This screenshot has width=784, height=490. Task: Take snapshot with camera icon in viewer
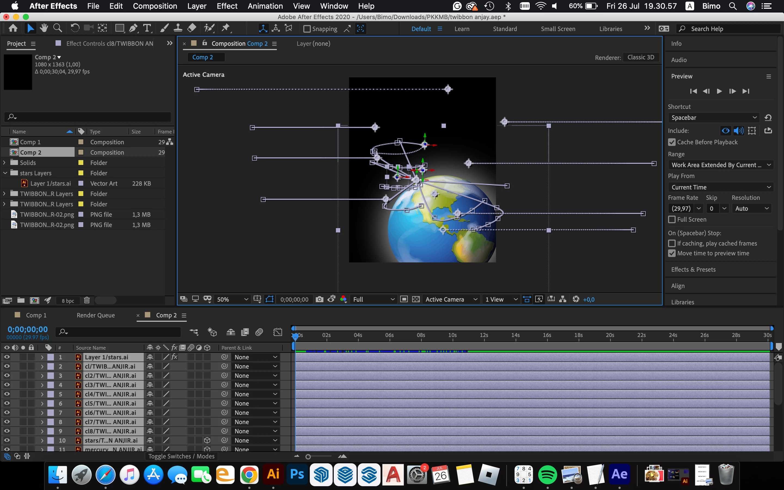click(x=319, y=299)
